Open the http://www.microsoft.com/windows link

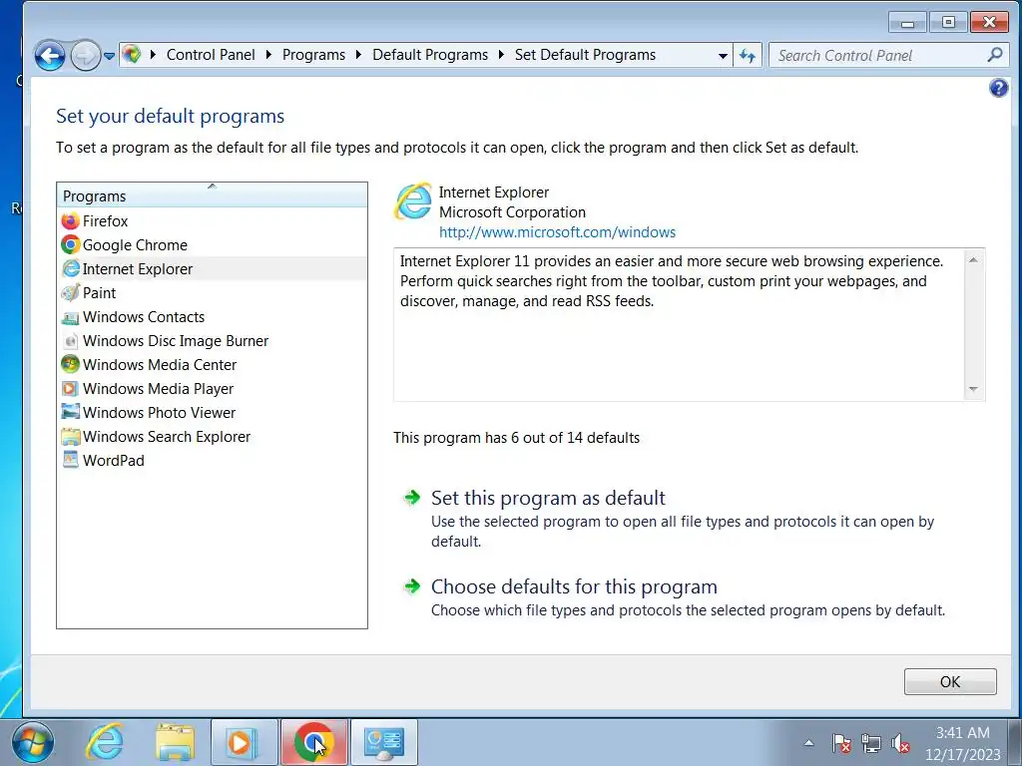click(557, 232)
